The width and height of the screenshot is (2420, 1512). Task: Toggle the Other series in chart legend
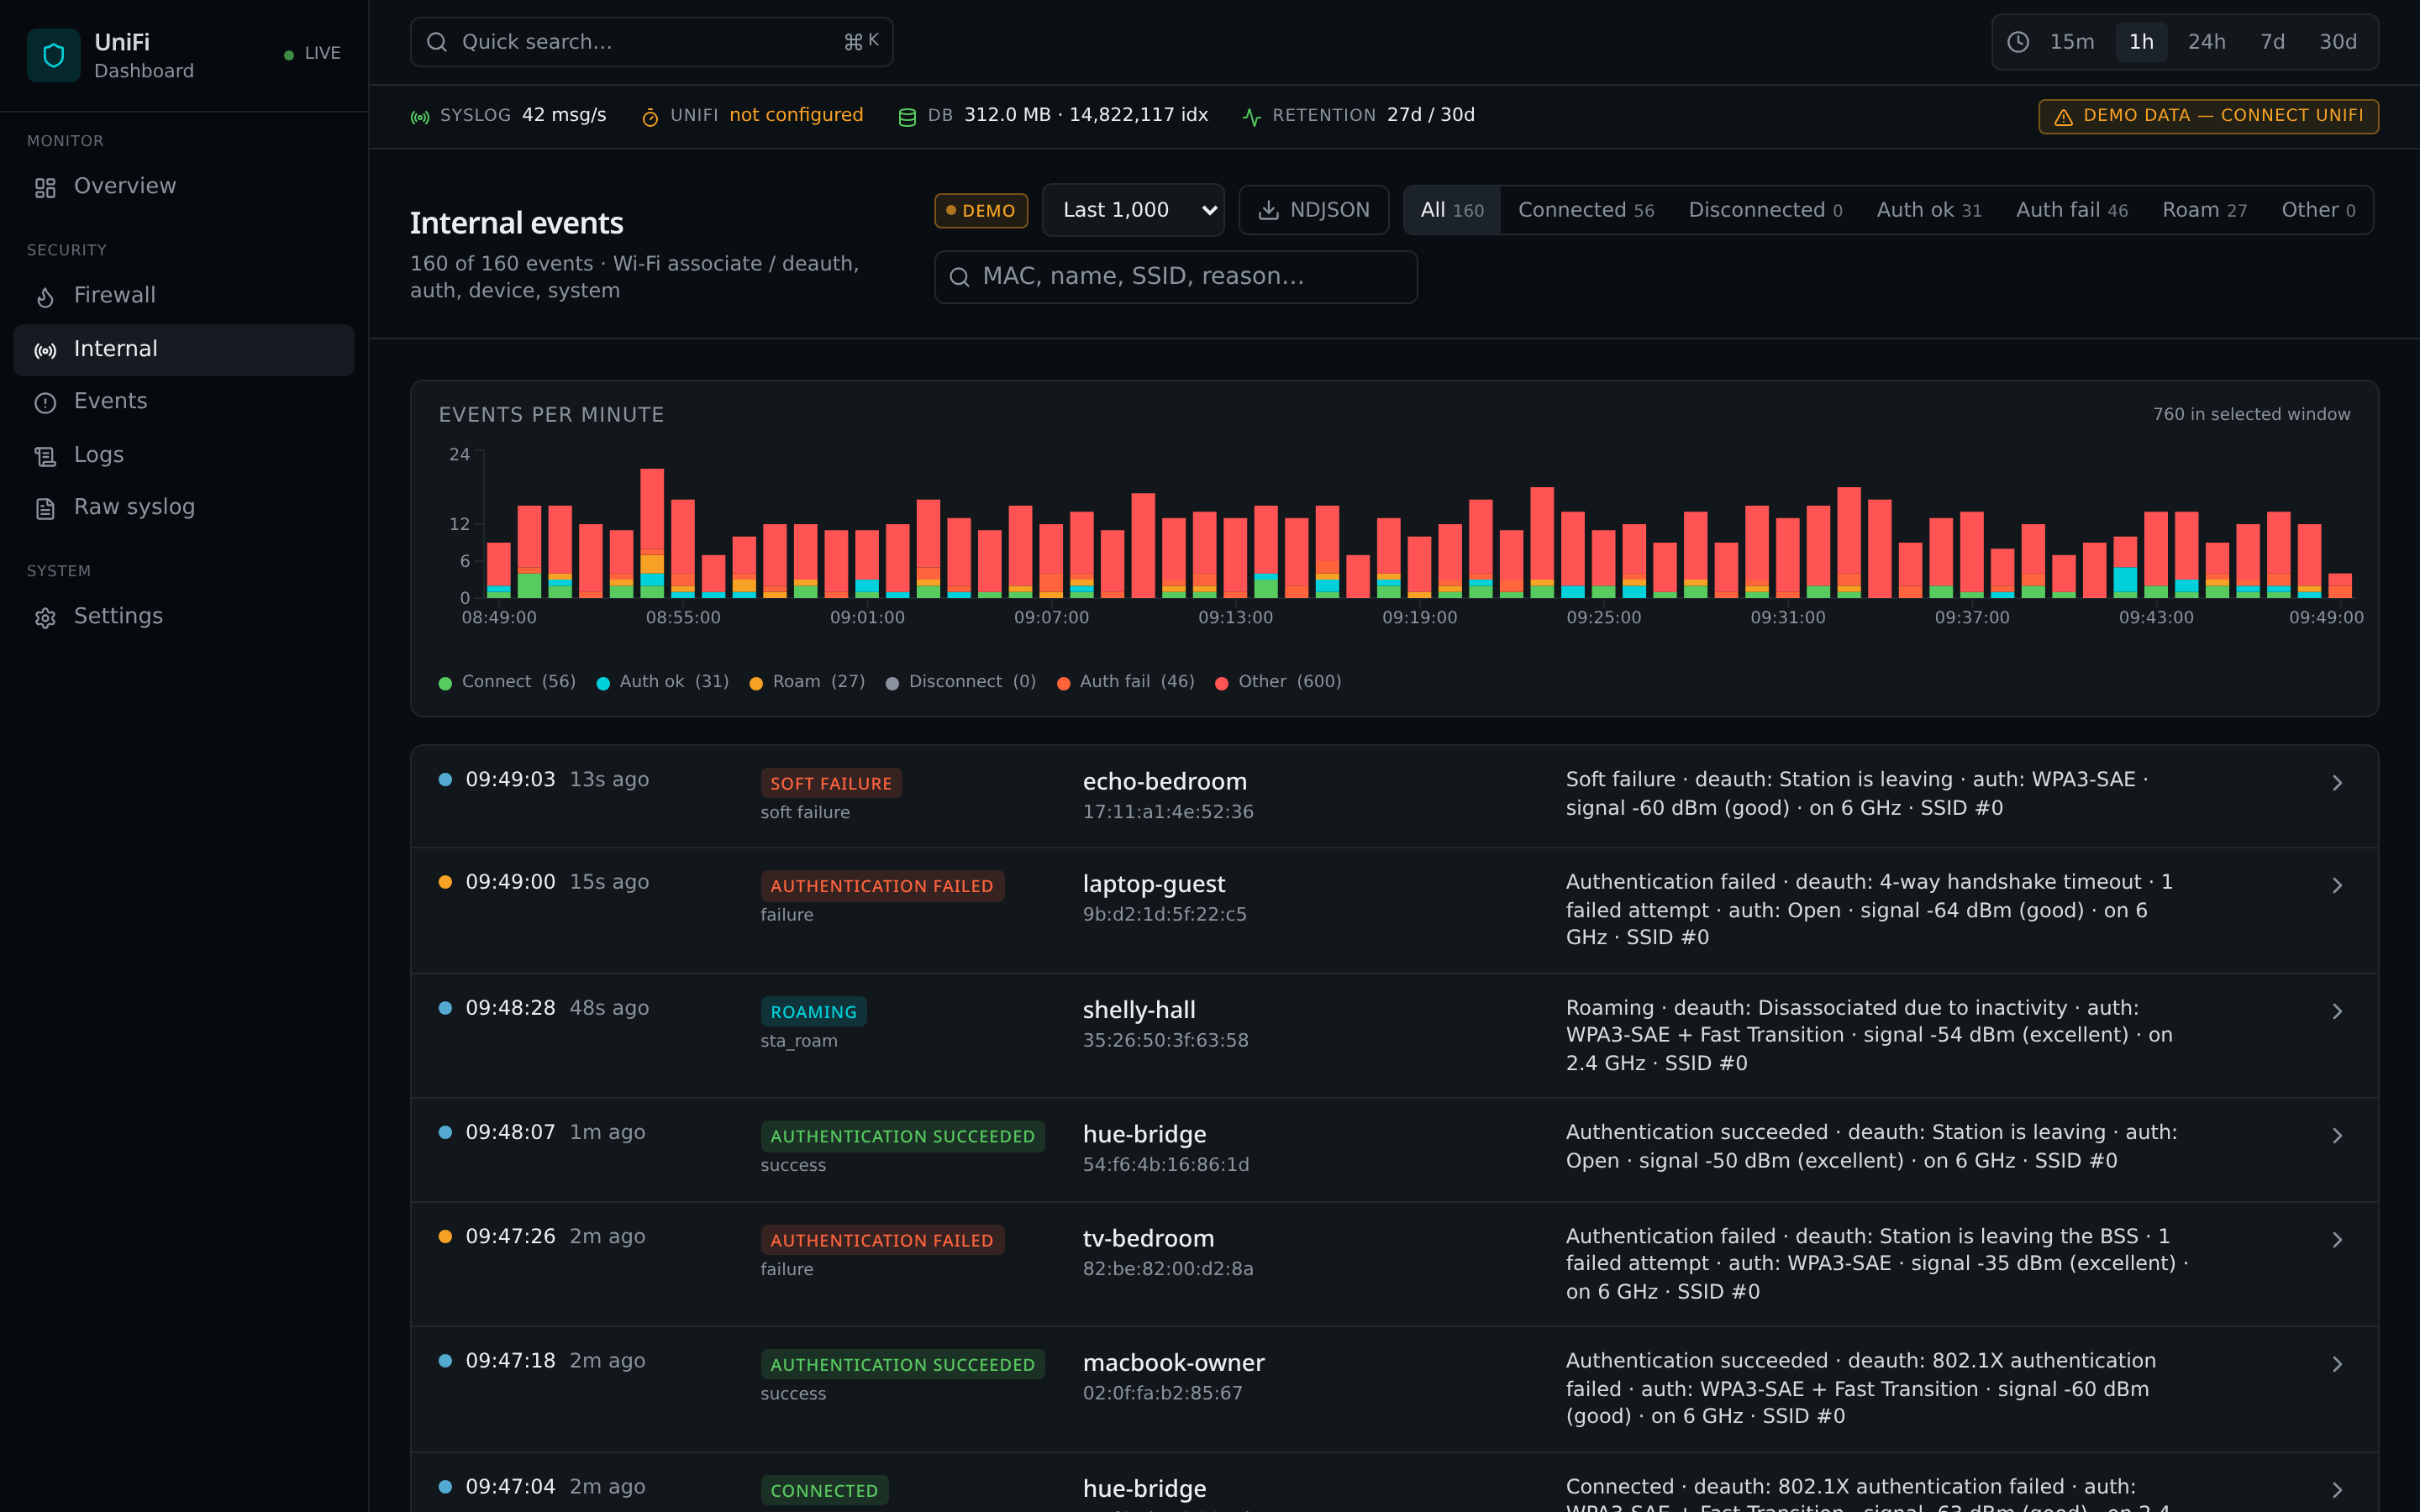click(x=1278, y=682)
